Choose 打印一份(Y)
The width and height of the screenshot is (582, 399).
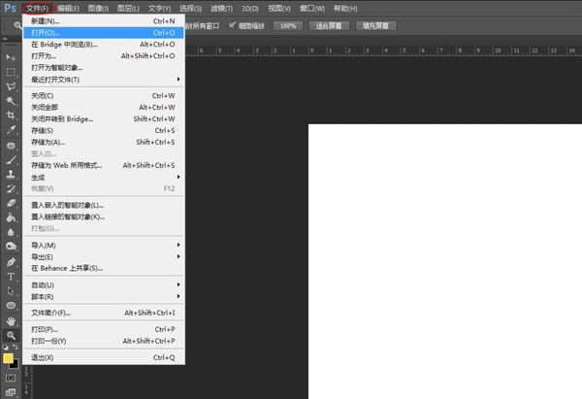click(x=104, y=341)
